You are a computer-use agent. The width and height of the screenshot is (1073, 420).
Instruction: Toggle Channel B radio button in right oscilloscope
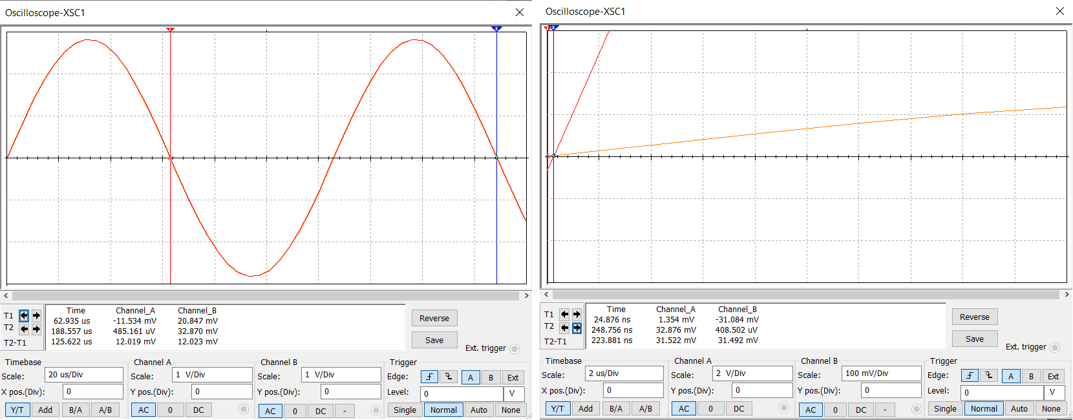(916, 409)
